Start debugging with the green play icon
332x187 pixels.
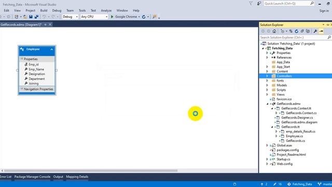(x=112, y=17)
